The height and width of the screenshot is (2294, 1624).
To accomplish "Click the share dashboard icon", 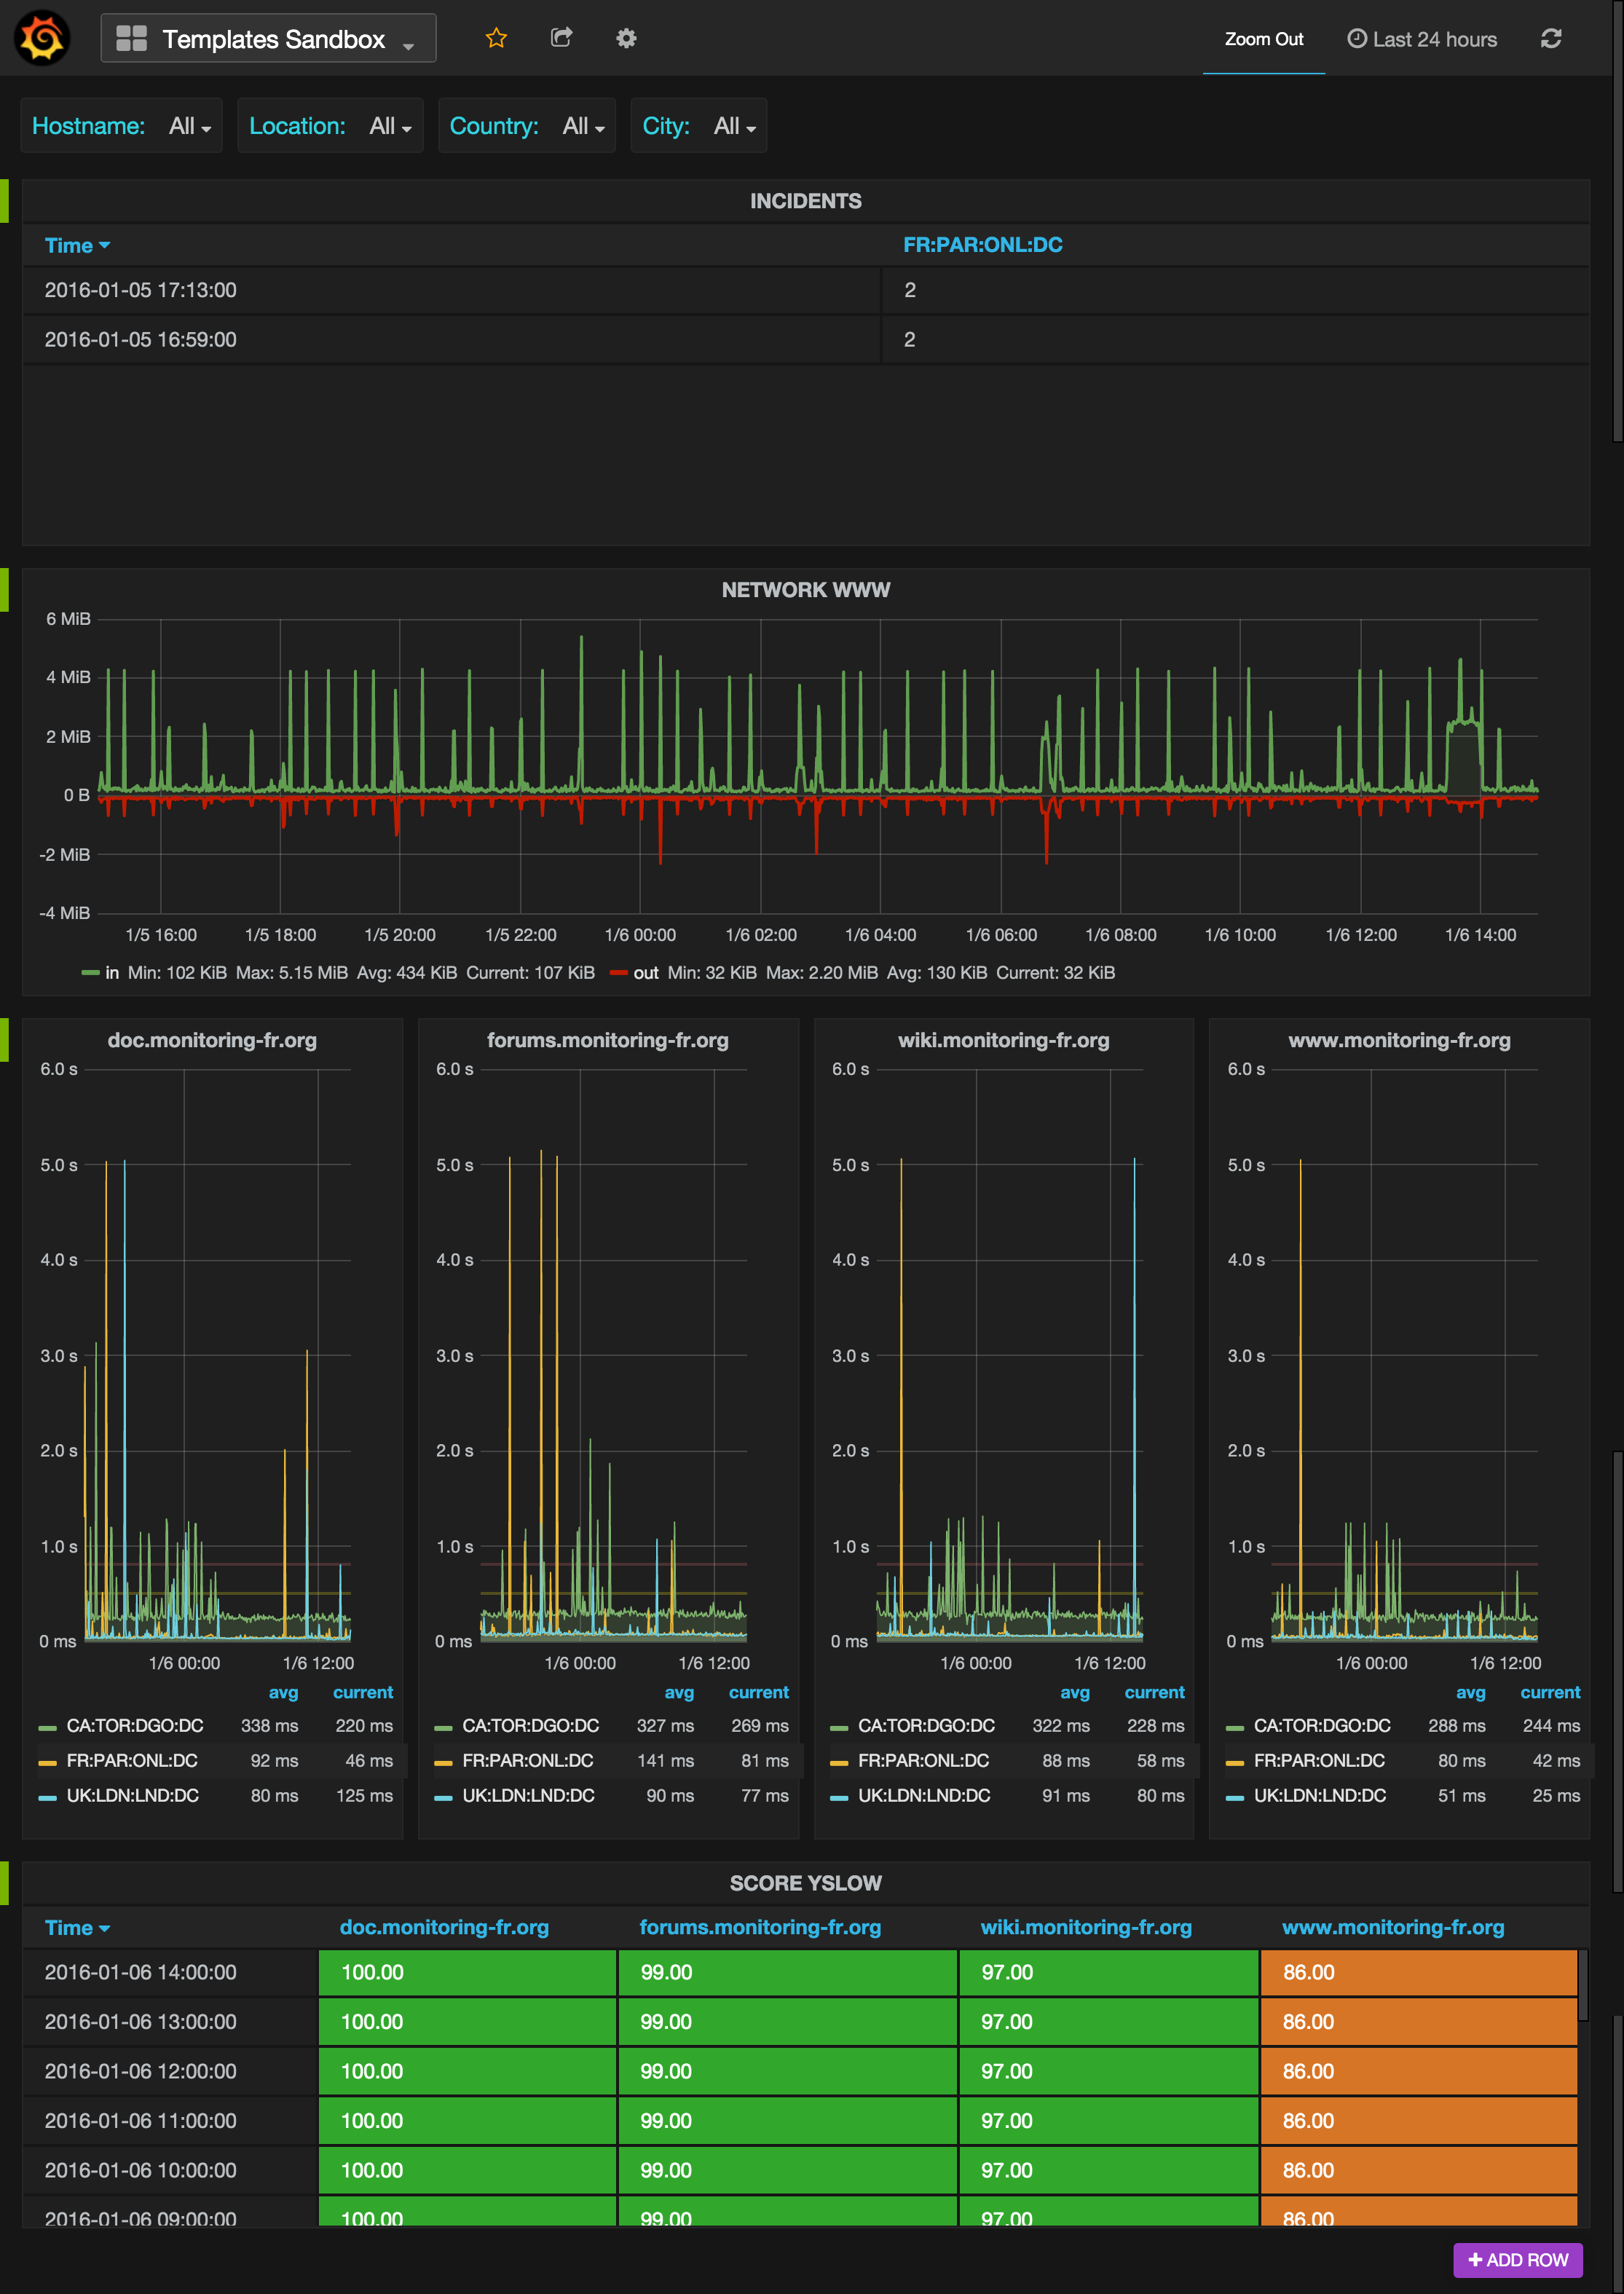I will tap(561, 38).
